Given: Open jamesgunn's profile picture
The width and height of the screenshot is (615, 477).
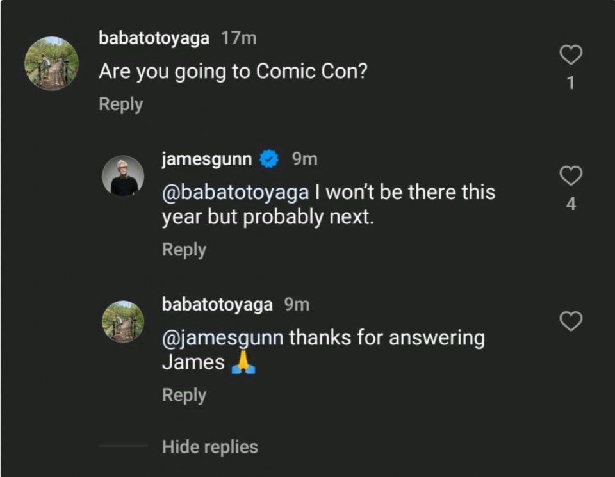Looking at the screenshot, I should [x=123, y=175].
